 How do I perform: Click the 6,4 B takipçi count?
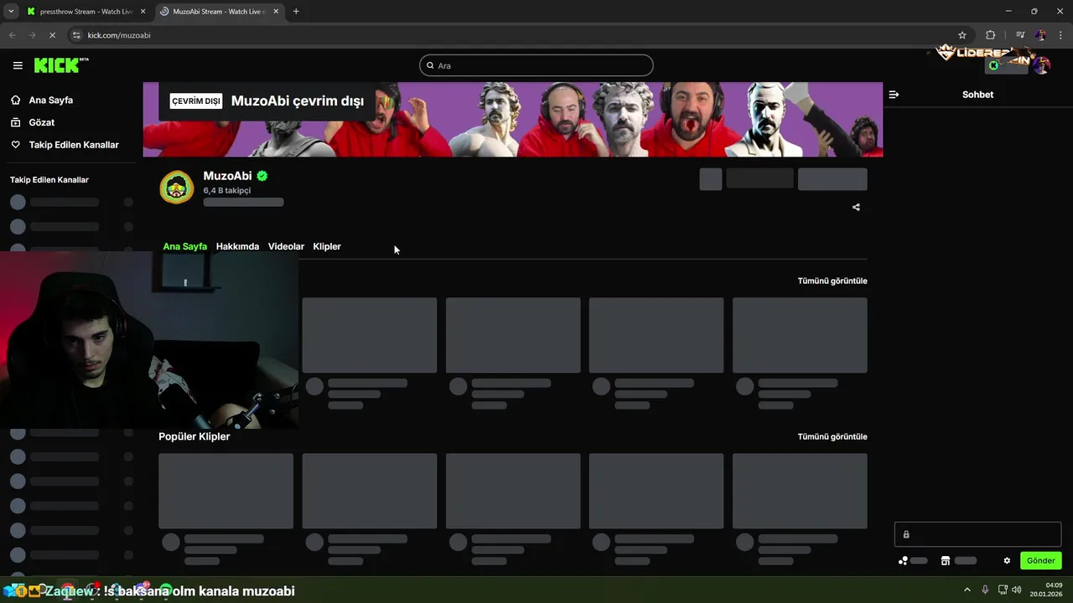227,190
